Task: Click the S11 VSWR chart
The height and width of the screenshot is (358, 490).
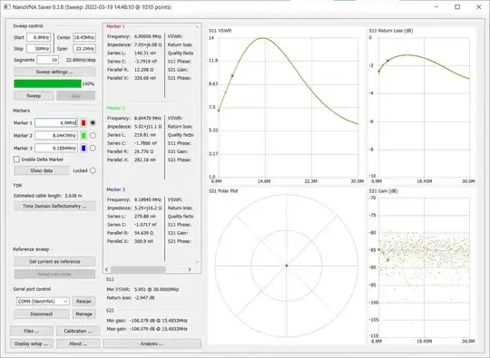Action: [x=286, y=106]
